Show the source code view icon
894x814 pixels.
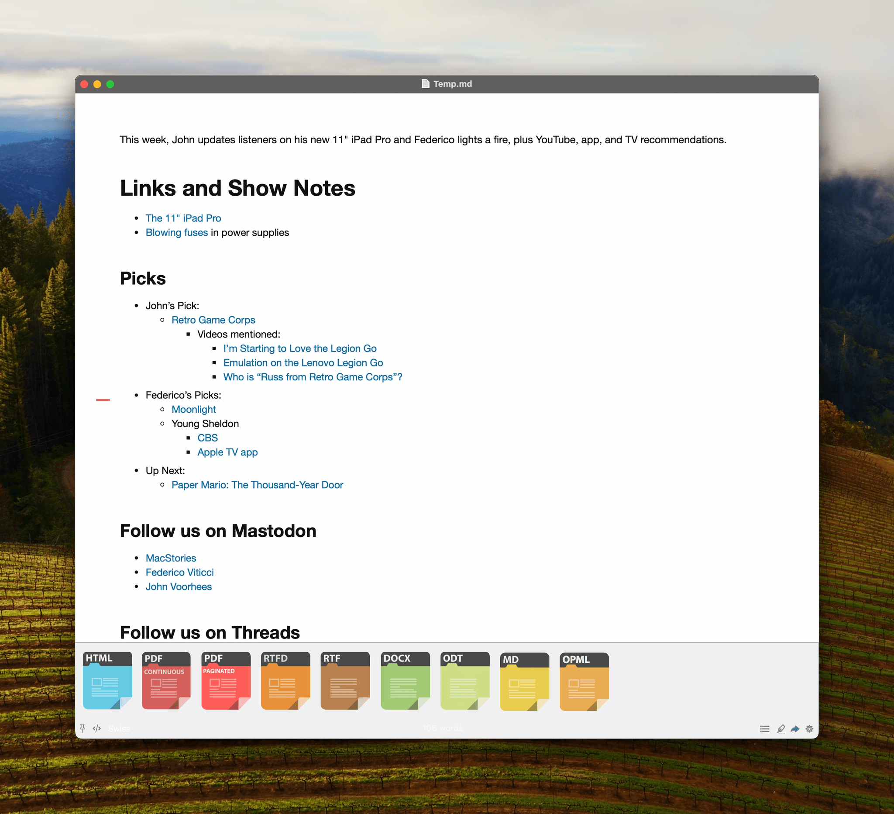tap(96, 728)
